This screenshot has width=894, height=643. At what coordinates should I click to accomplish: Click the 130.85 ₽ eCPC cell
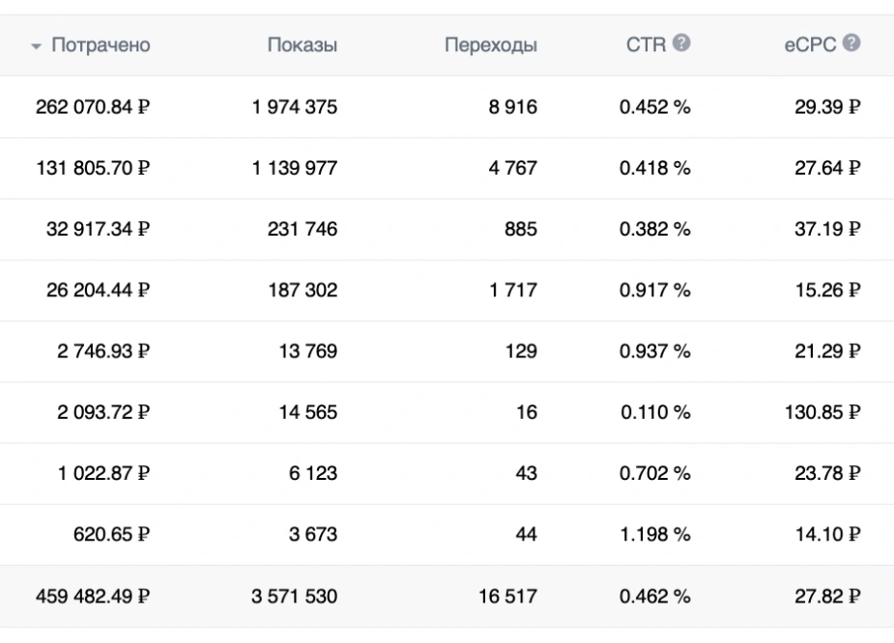(x=822, y=411)
